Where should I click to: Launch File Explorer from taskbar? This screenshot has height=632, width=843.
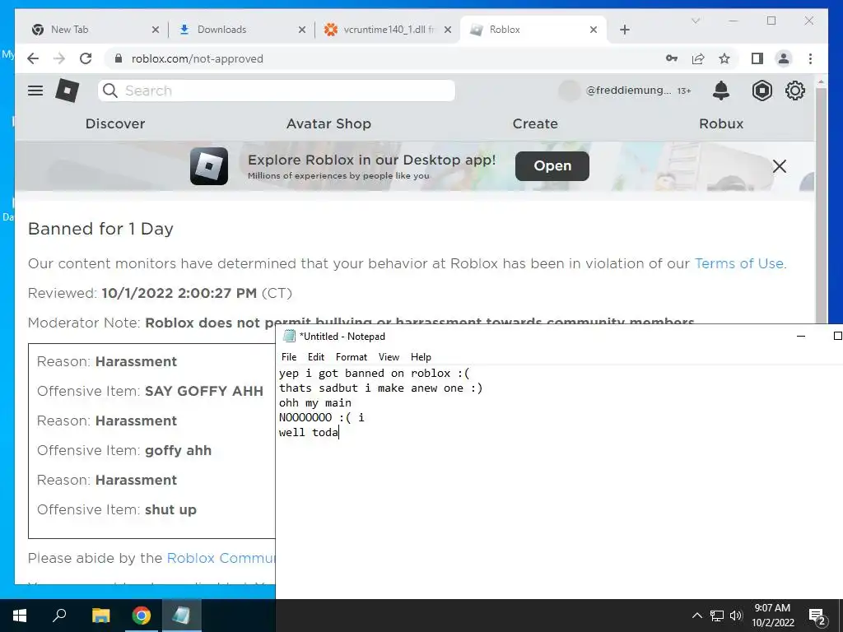pos(100,616)
